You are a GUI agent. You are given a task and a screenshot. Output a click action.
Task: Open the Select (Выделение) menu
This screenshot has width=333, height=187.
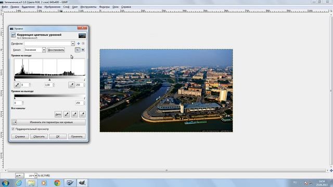[x=28, y=7]
